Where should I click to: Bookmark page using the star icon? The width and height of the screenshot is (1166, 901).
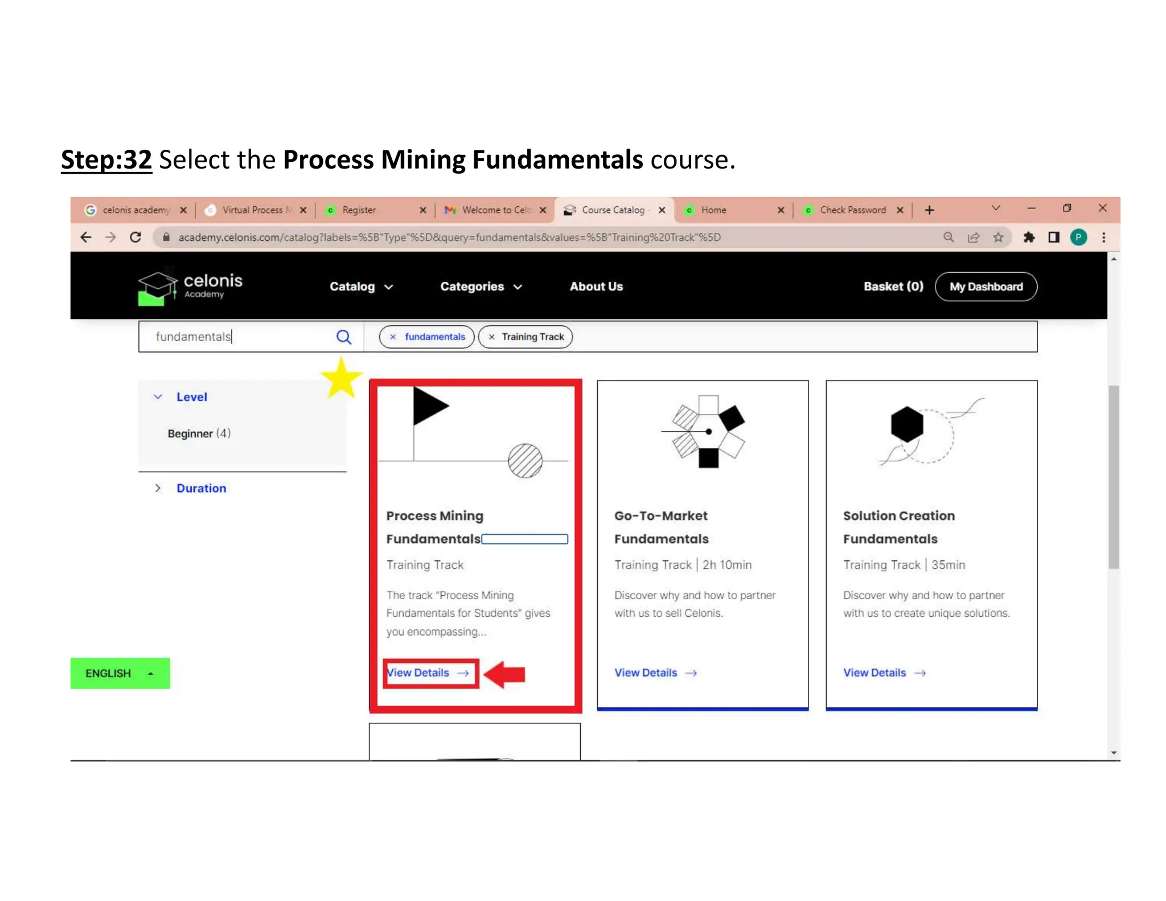(x=998, y=237)
